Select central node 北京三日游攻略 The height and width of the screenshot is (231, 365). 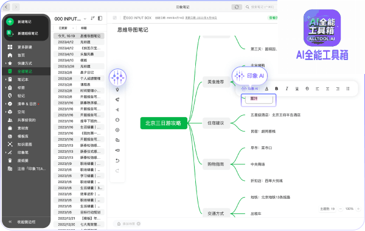[x=164, y=123]
